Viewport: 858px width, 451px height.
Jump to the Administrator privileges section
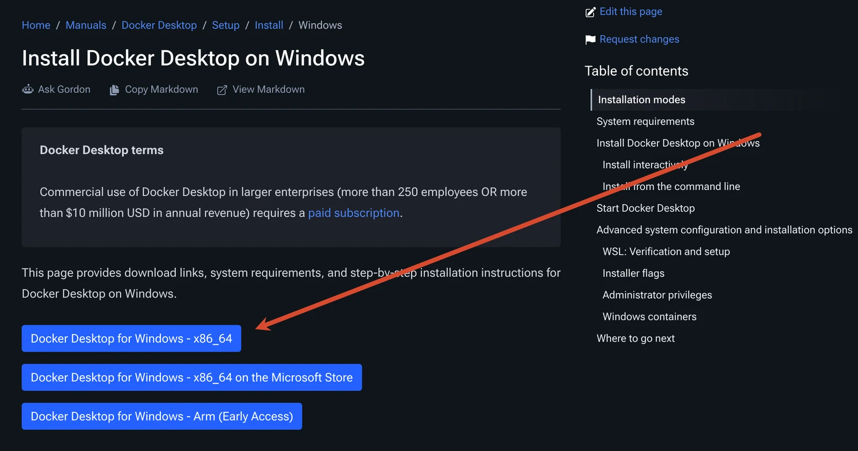click(657, 295)
